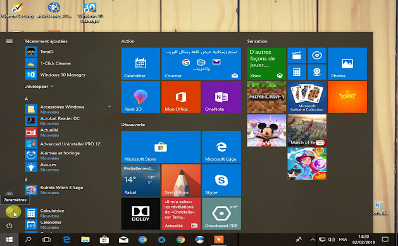Open Acrobat Reader DC from app list
Screen dimensions: 398x246
(x=68, y=121)
